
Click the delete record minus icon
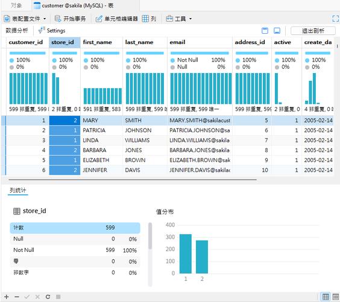(x=17, y=297)
